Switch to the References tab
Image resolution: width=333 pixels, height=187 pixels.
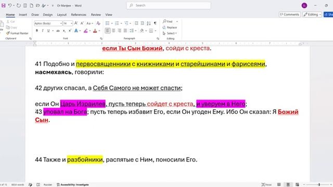(79, 15)
